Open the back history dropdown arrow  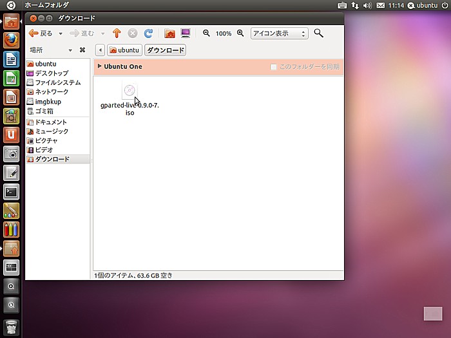pos(61,33)
